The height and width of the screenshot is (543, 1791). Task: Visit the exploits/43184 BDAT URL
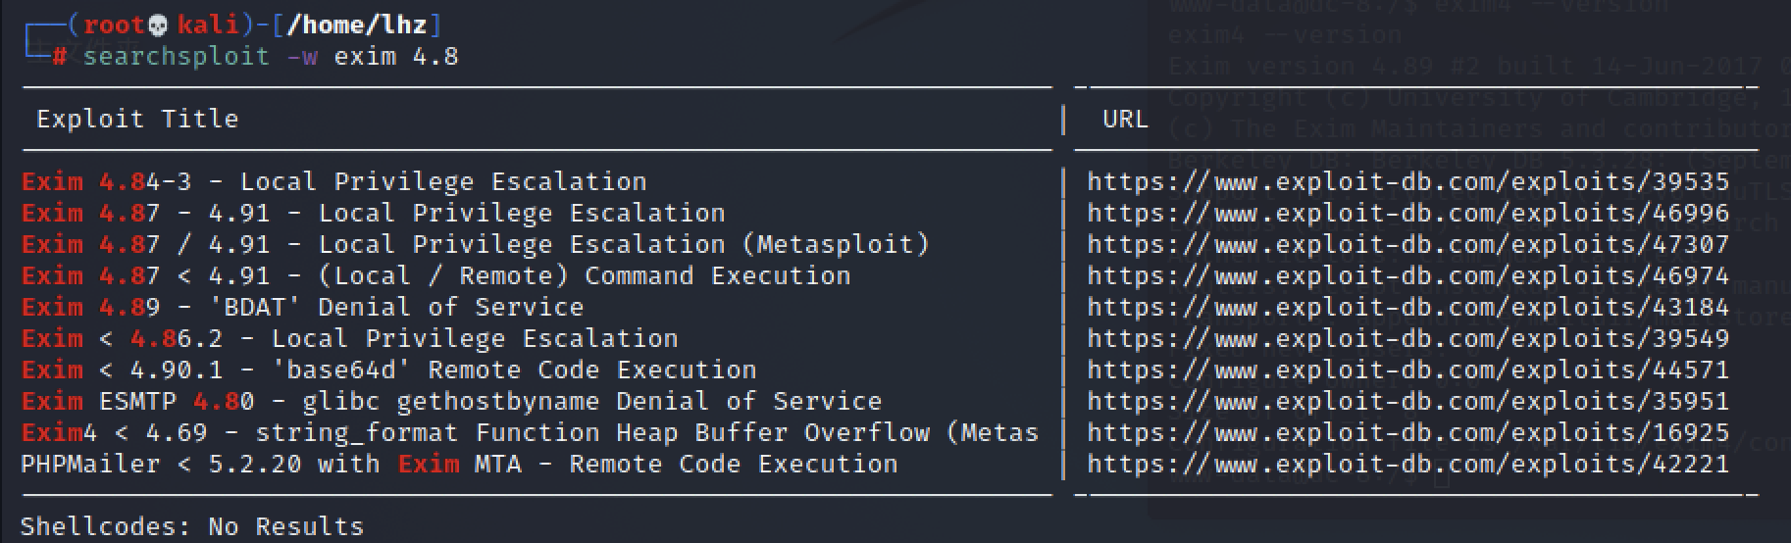1407,307
